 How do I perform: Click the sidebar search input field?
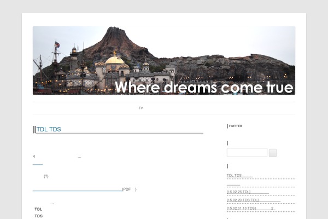coord(247,153)
